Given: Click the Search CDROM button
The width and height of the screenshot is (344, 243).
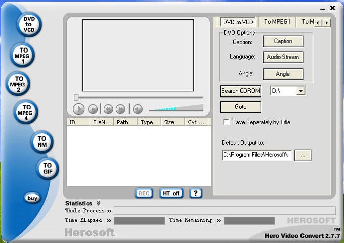Looking at the screenshot, I should pyautogui.click(x=240, y=91).
